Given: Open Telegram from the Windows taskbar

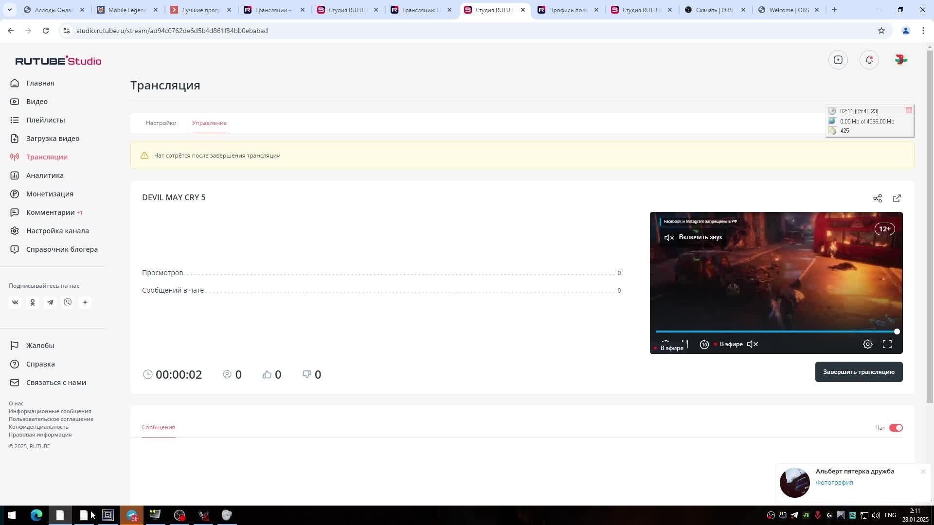Looking at the screenshot, I should (x=132, y=515).
